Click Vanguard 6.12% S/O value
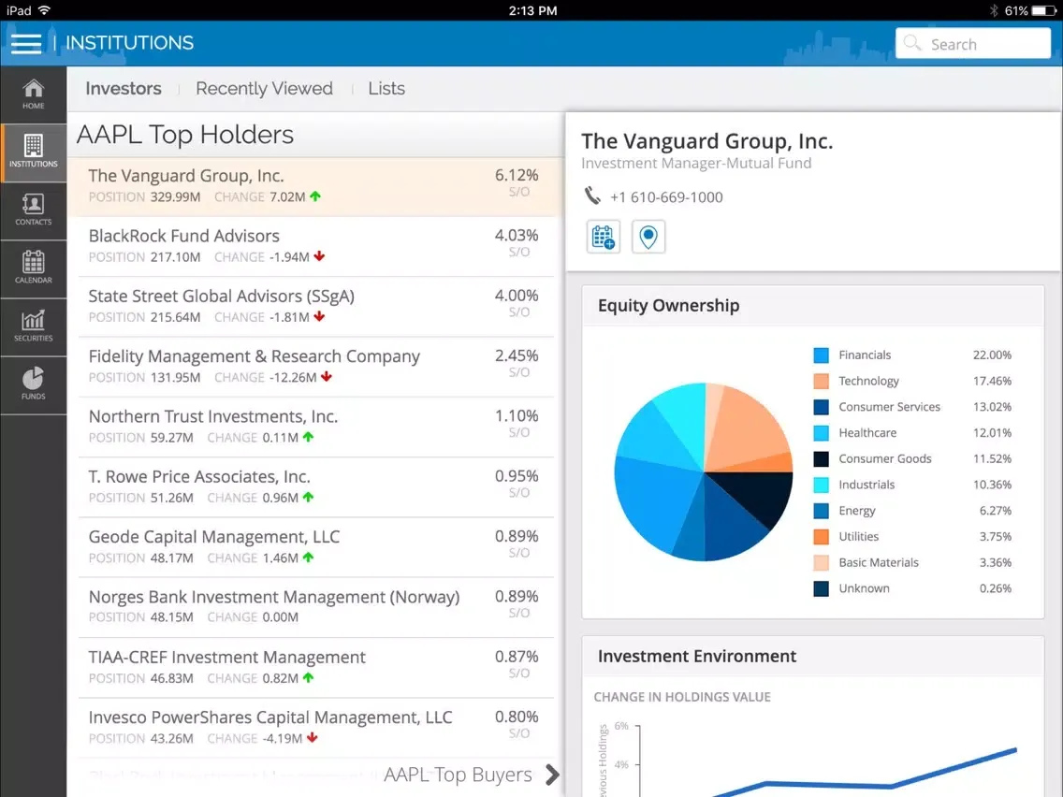The image size is (1063, 797). pos(517,176)
